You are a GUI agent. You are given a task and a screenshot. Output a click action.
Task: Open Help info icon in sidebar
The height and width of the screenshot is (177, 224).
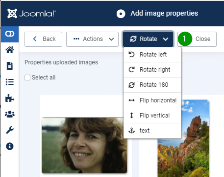(10, 146)
